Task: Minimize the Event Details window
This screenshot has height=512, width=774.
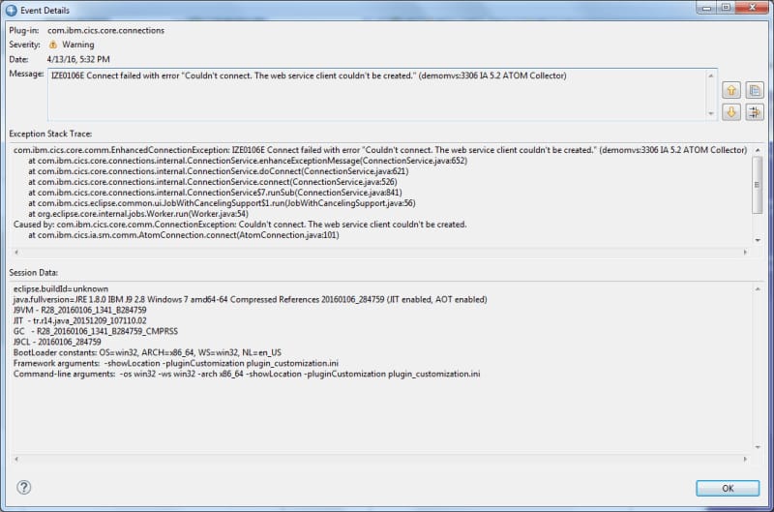Action: point(706,8)
